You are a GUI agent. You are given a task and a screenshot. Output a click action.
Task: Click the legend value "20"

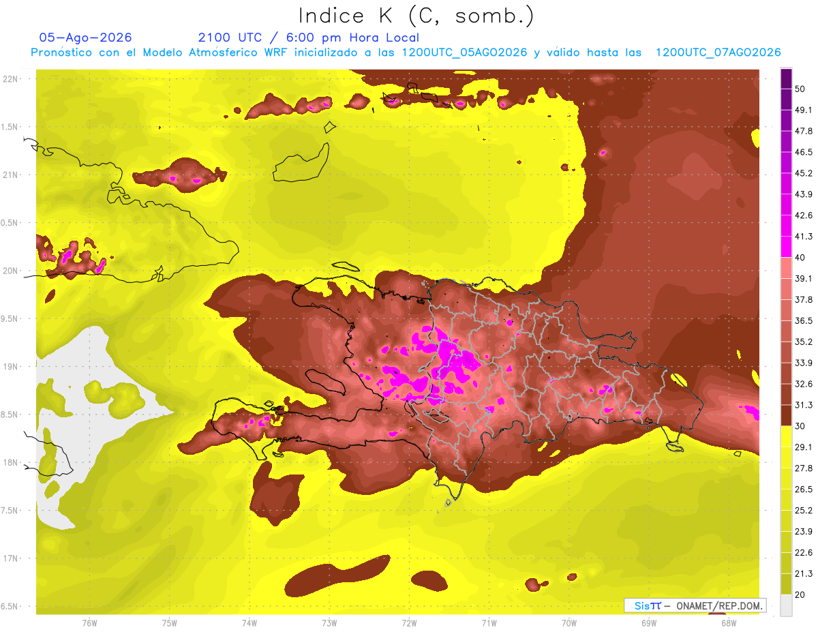[800, 595]
